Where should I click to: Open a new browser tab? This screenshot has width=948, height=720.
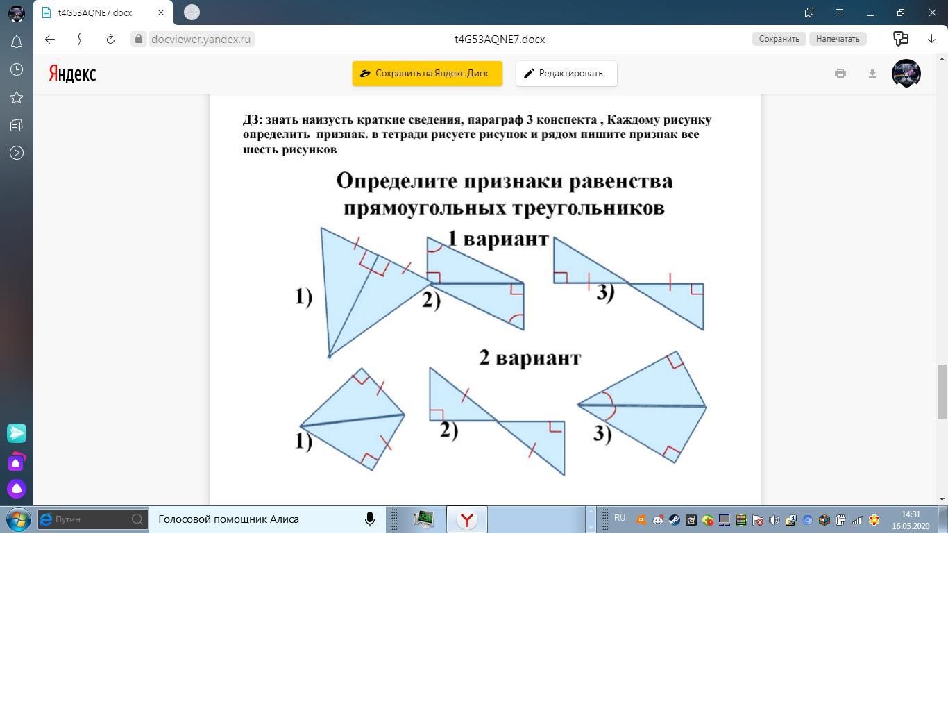click(x=192, y=12)
